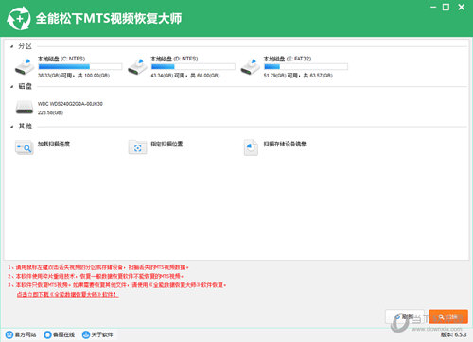This screenshot has height=342, width=473.
Task: Click the about software icon
Action: coord(86,334)
